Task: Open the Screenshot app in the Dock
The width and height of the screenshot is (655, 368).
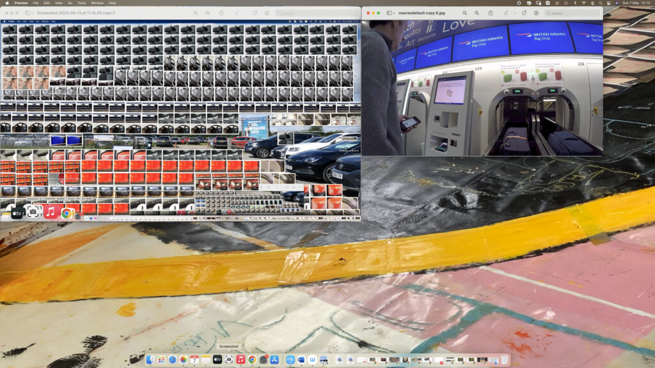Action: pos(229,360)
